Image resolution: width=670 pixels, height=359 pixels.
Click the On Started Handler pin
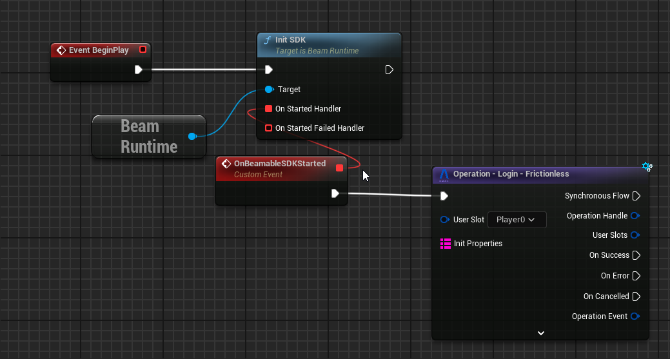269,109
